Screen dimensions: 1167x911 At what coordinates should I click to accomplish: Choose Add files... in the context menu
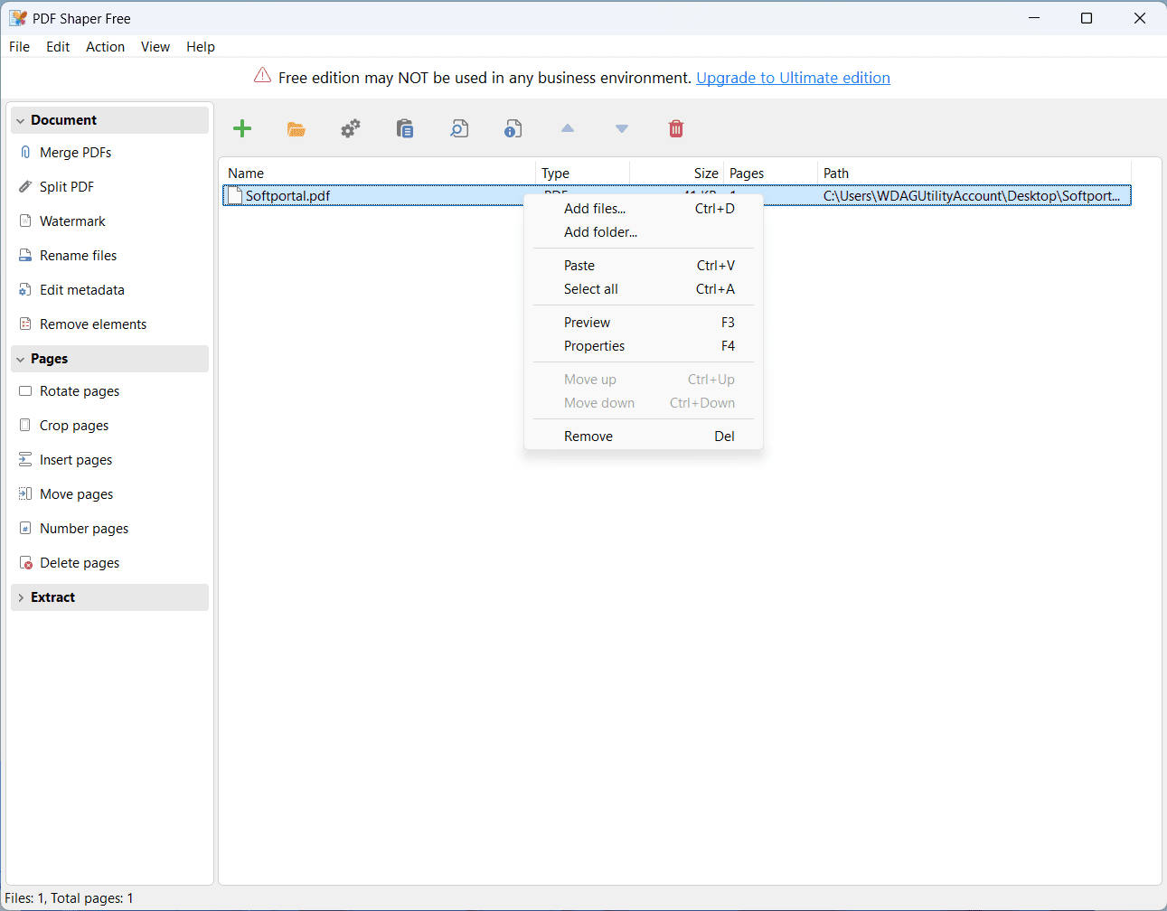click(x=644, y=209)
